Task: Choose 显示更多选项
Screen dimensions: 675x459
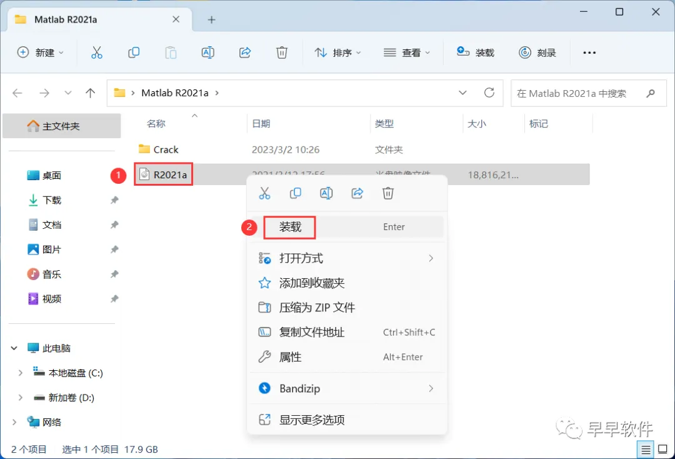Action: (x=346, y=420)
